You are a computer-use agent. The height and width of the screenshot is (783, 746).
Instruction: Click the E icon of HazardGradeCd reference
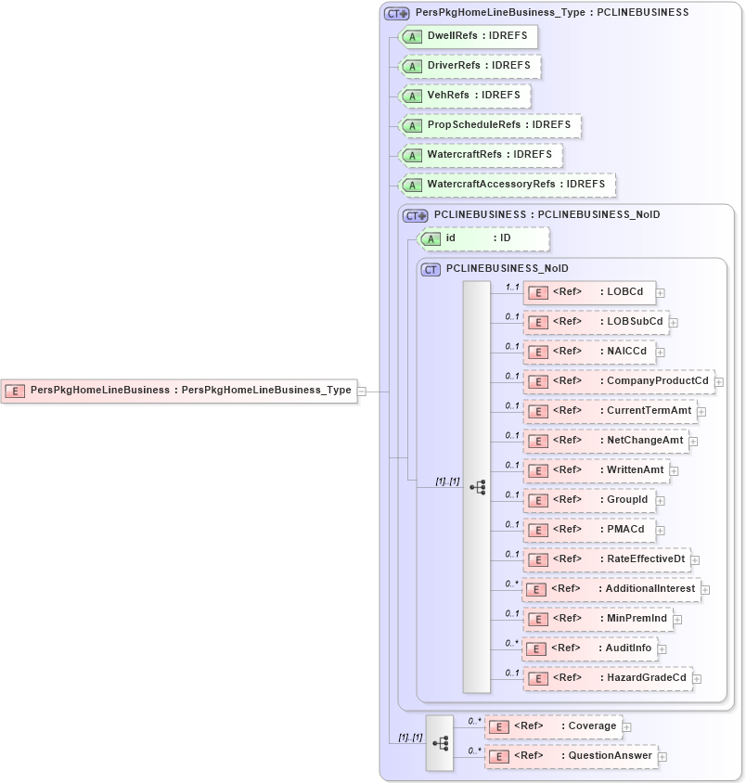coord(537,678)
